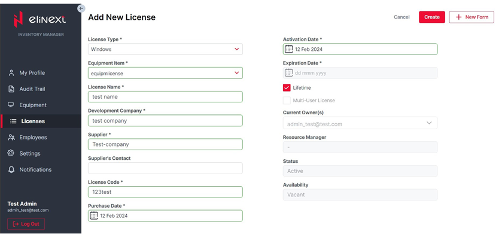Open Purchase Date calendar icon
The width and height of the screenshot is (499, 237).
coord(94,215)
